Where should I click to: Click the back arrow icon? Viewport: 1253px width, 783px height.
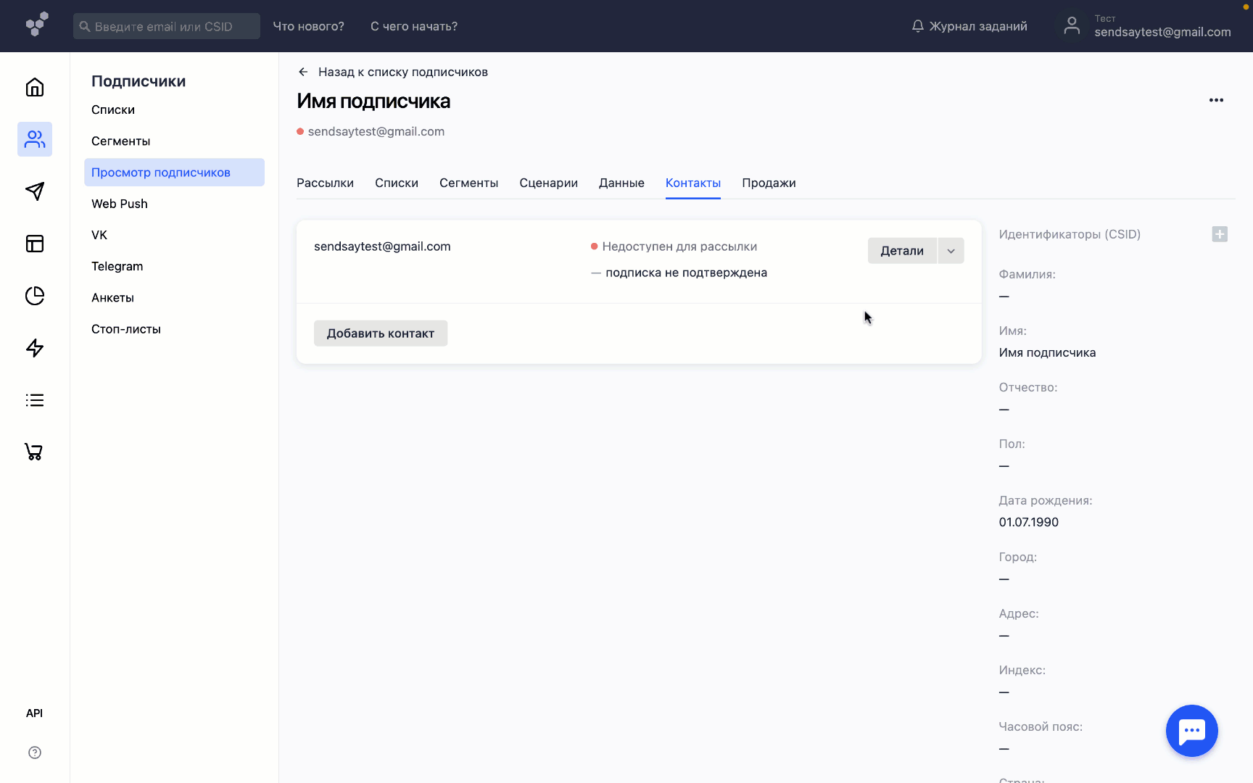(x=303, y=72)
